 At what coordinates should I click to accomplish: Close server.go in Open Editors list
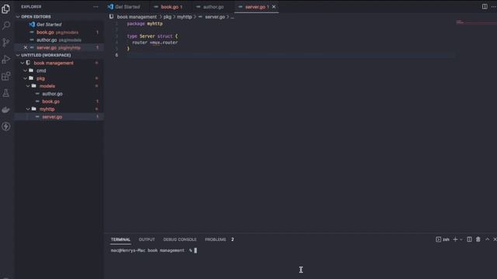pyautogui.click(x=26, y=47)
